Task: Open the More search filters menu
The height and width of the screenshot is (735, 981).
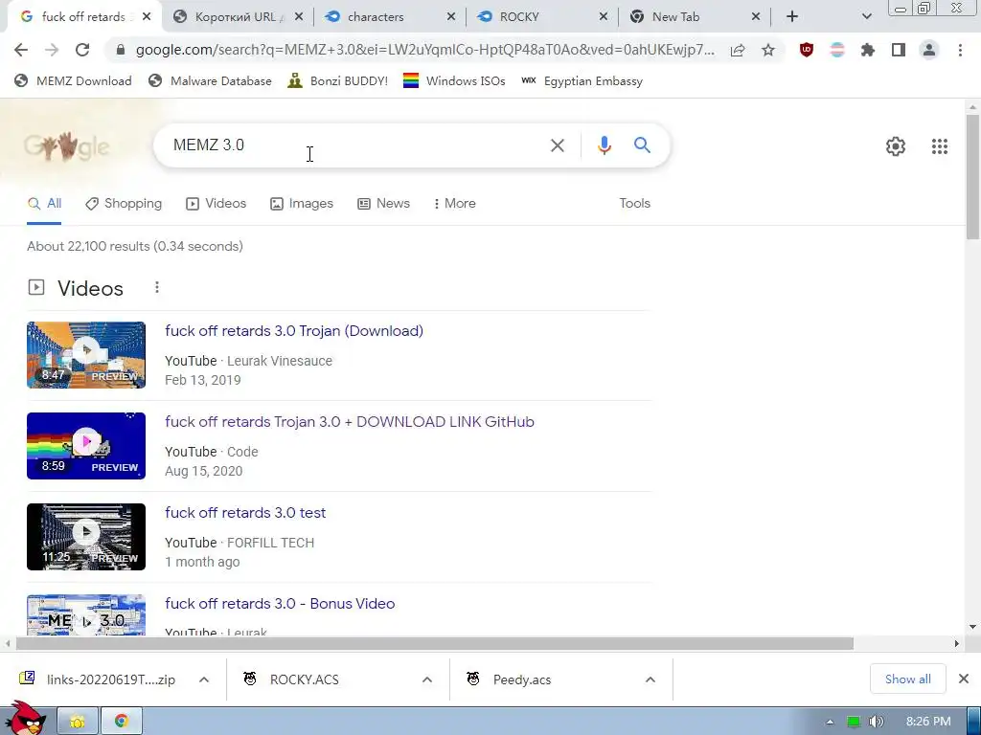Action: tap(455, 203)
